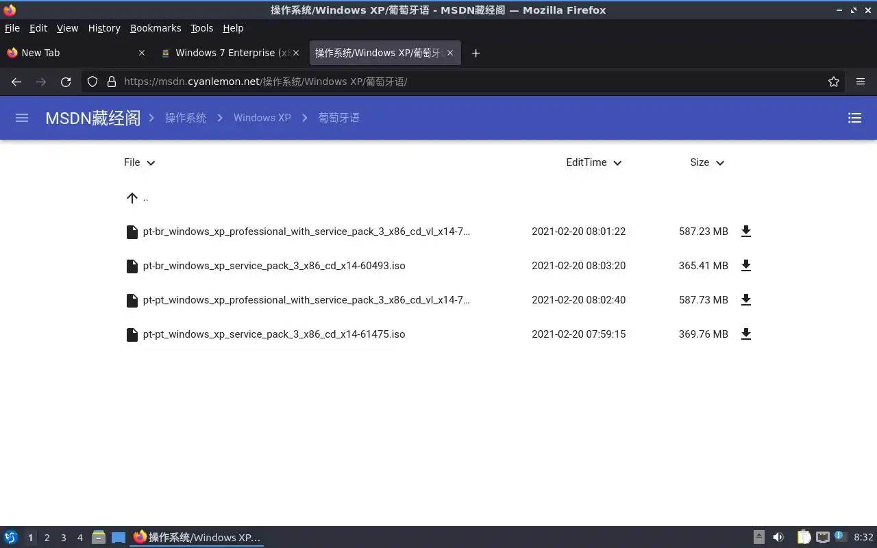
Task: Open pt-br_windows_xp_professional_with_service_pack_3 file
Action: click(x=306, y=232)
